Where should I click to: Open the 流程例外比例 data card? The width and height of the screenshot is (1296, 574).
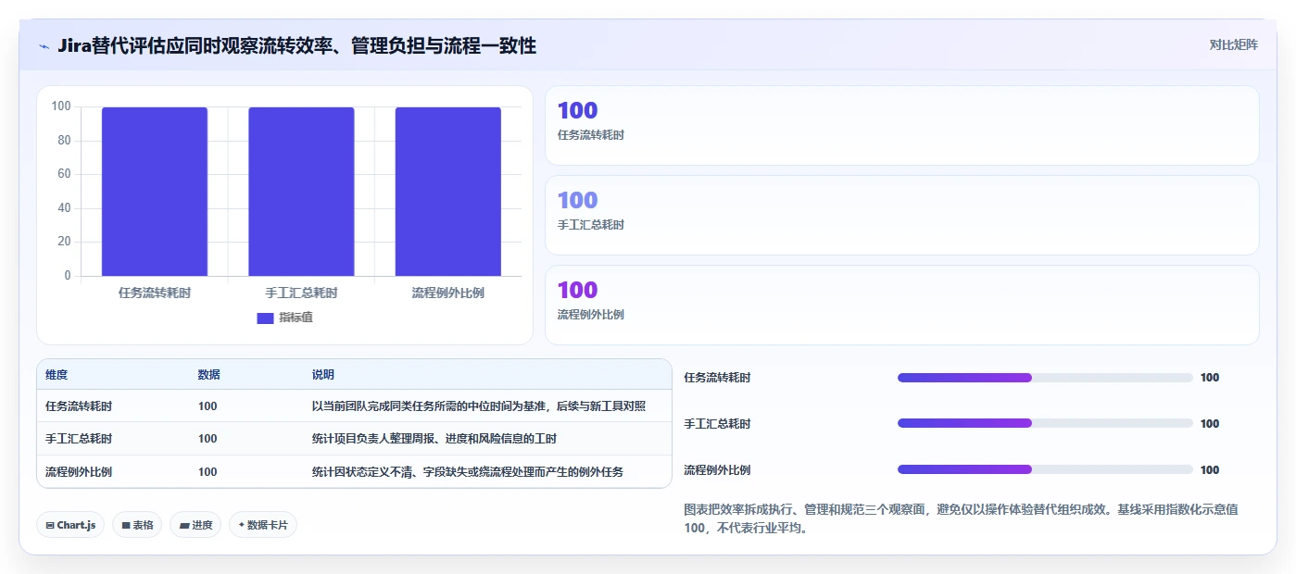(901, 305)
